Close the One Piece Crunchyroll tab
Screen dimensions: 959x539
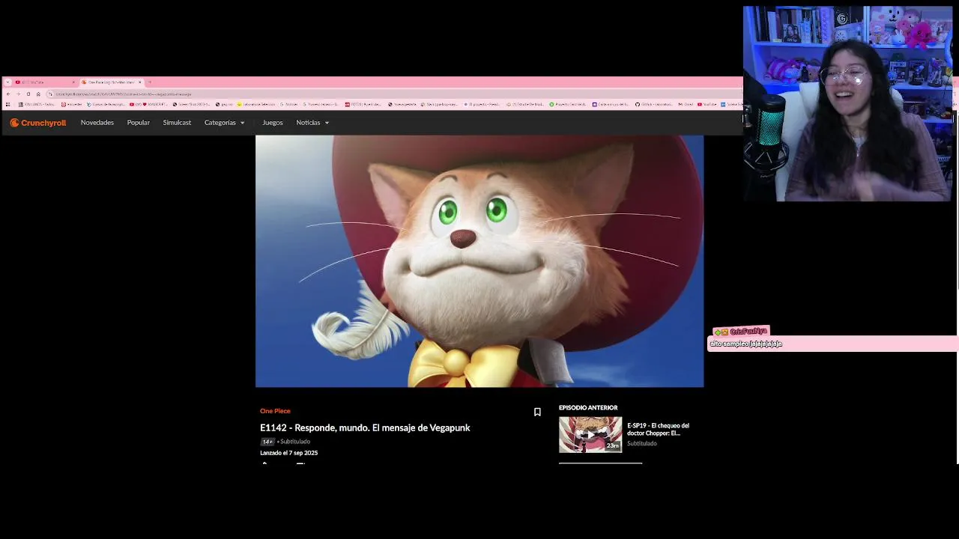[x=140, y=82]
